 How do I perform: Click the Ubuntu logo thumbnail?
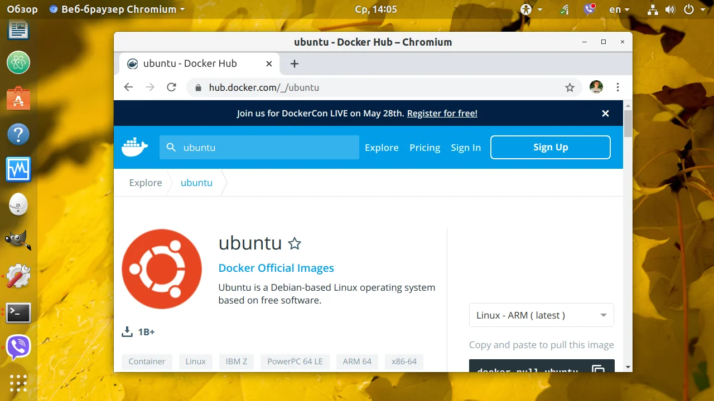tap(162, 269)
